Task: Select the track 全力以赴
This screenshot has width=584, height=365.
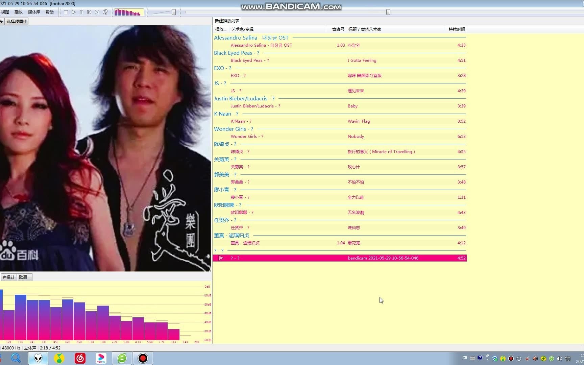Action: 340,197
